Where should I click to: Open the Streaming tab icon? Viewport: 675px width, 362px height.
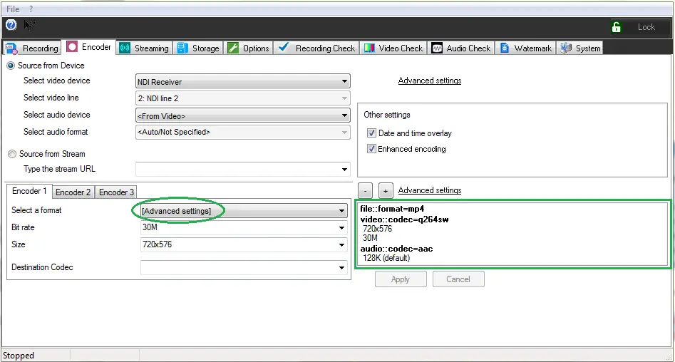[x=125, y=48]
